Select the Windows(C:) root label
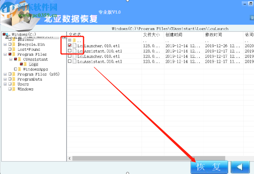Screen dimensions: 254x174 (24, 34)
